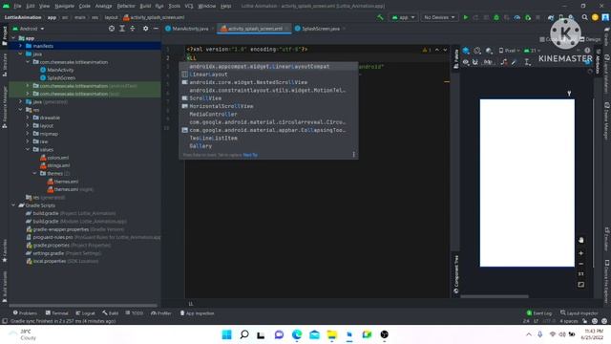This screenshot has height=344, width=611.
Task: Open the File menu
Action: [17, 6]
